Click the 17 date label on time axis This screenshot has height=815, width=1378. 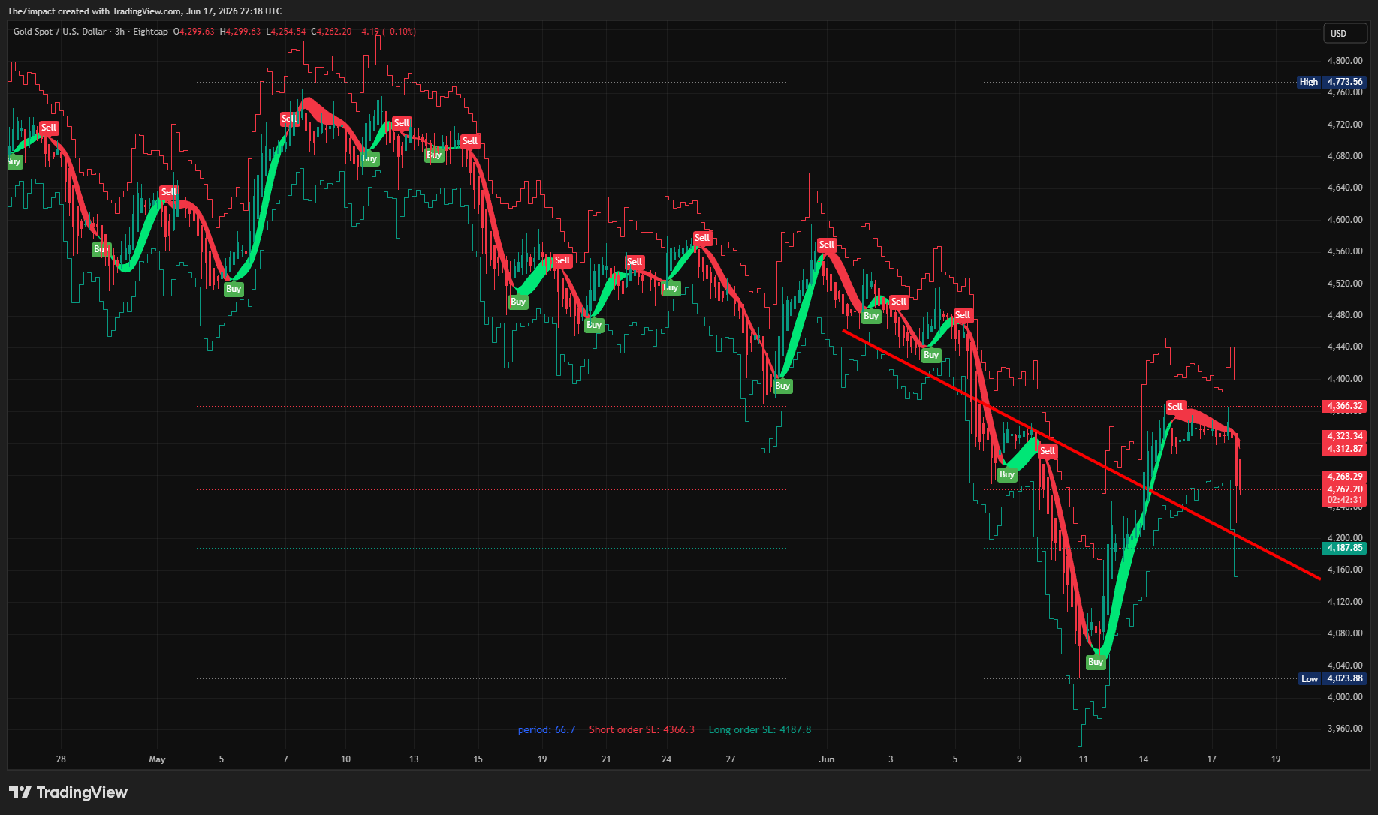pyautogui.click(x=1211, y=759)
